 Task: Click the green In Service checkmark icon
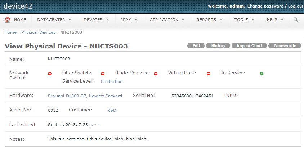pyautogui.click(x=261, y=74)
